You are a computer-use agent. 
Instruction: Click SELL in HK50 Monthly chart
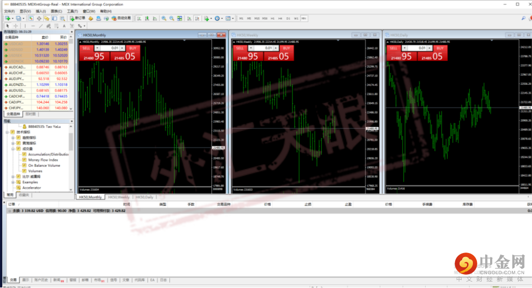[x=87, y=48]
